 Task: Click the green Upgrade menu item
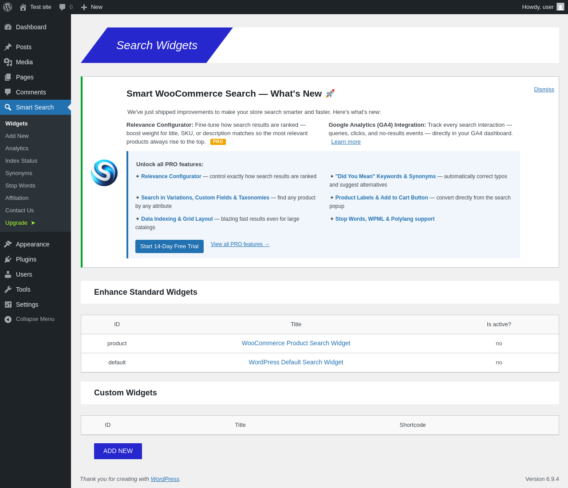pyautogui.click(x=20, y=223)
